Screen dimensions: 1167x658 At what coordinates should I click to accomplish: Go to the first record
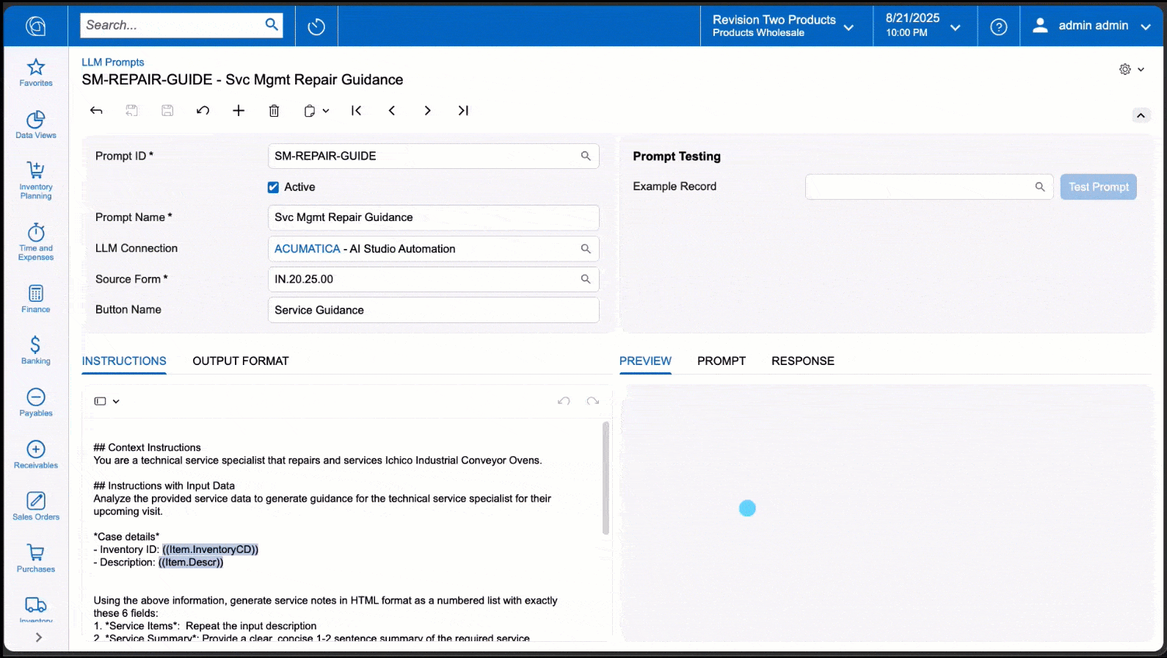coord(357,111)
